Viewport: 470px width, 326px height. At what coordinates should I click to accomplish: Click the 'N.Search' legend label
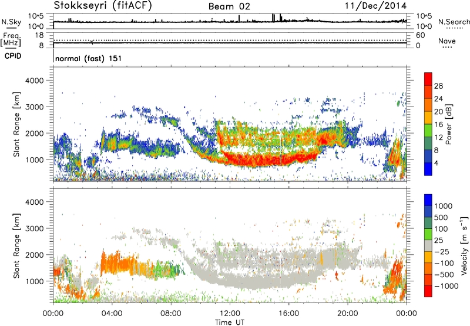pyautogui.click(x=454, y=22)
